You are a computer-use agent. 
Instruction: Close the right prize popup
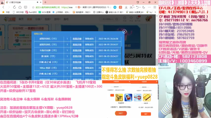(156, 82)
